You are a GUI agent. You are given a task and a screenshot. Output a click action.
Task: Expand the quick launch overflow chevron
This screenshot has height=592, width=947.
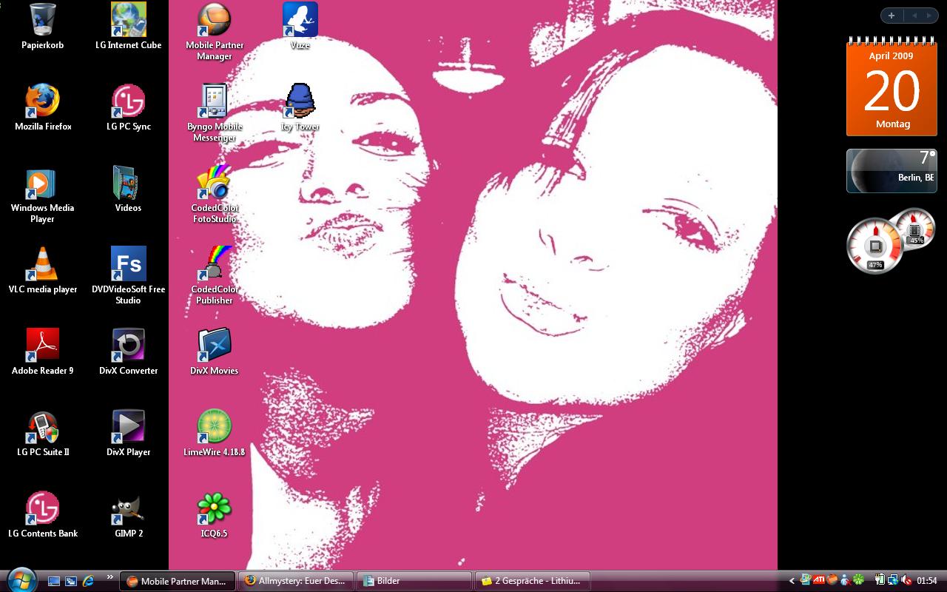[110, 577]
